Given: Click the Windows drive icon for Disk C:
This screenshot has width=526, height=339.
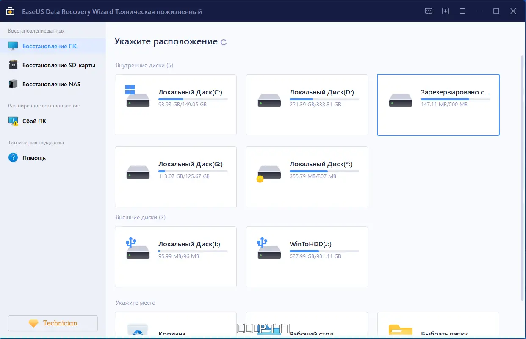Looking at the screenshot, I should (138, 96).
